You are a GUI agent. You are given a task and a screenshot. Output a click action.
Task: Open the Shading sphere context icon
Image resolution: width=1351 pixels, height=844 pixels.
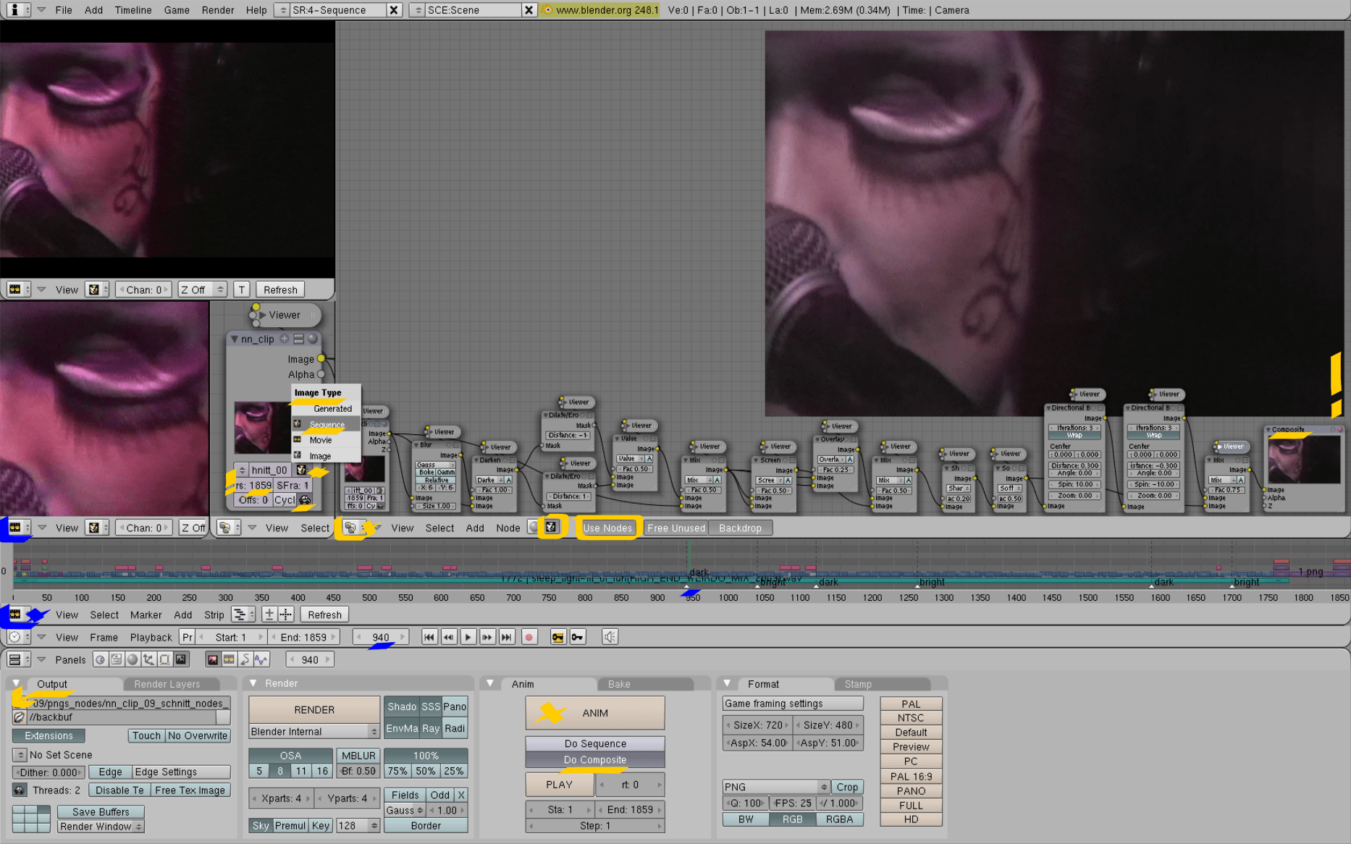(132, 659)
